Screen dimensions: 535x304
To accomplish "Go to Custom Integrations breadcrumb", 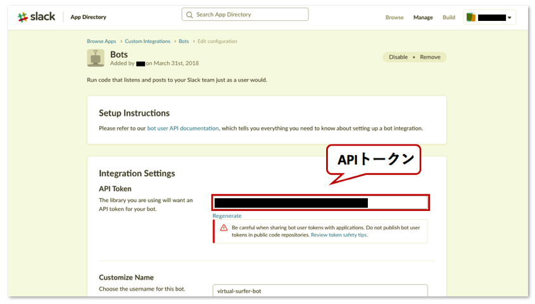I will coord(148,41).
